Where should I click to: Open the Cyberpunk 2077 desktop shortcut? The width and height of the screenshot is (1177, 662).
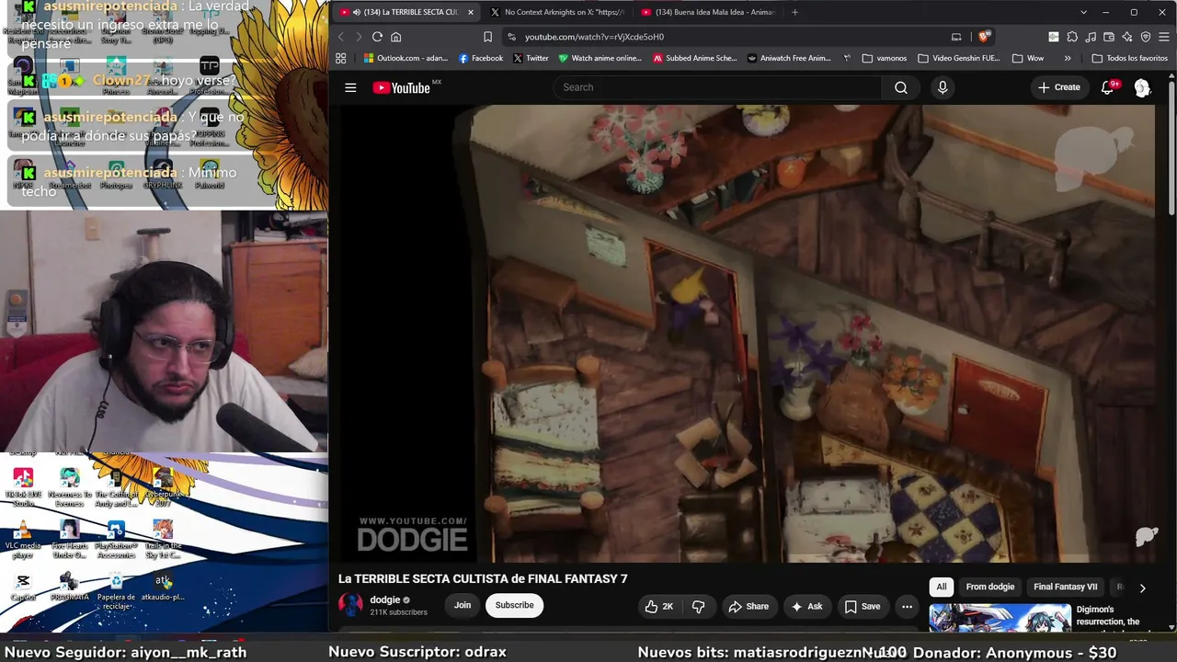(x=163, y=486)
